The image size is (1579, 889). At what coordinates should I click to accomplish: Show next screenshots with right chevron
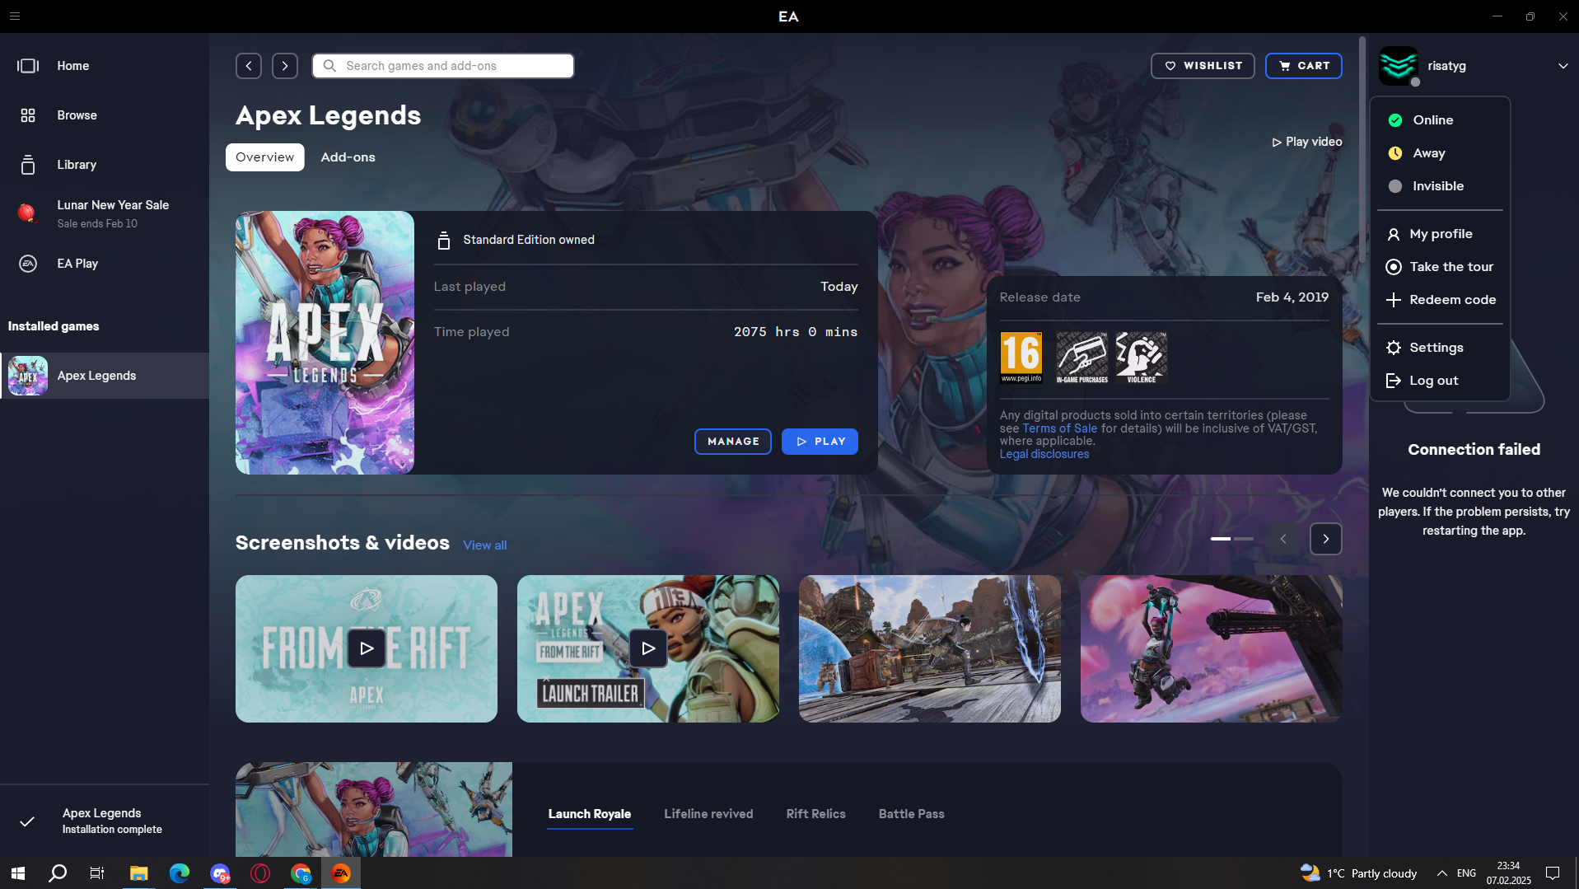point(1326,539)
